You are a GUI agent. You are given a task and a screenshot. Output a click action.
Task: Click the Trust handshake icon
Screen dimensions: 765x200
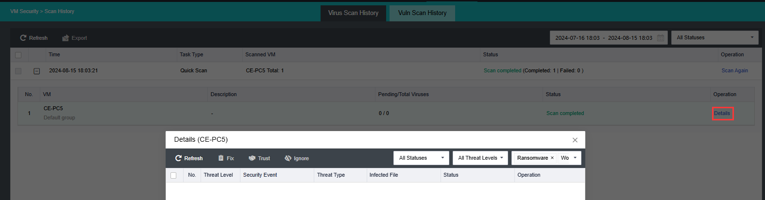252,158
